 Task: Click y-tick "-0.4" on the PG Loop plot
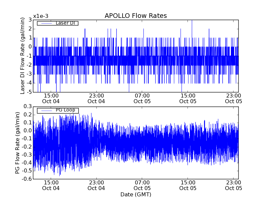tap(27, 163)
